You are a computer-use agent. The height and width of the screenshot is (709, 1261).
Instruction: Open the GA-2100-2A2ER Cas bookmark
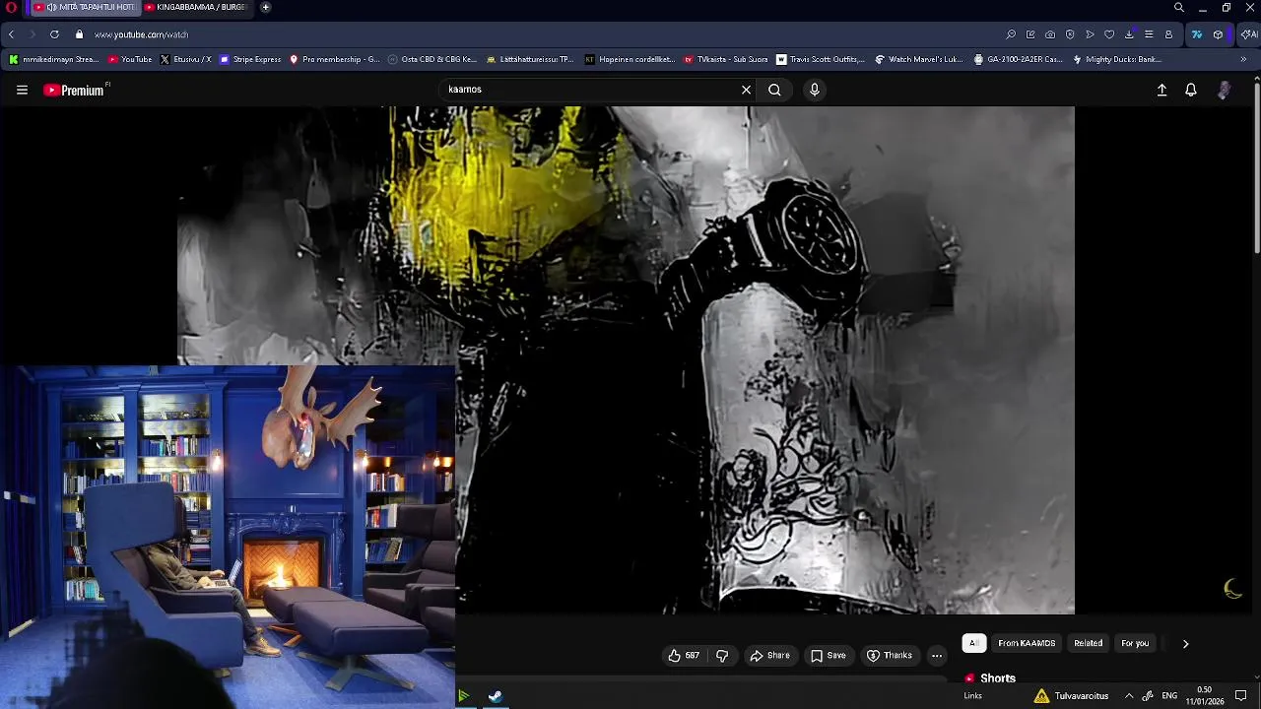(x=1018, y=59)
